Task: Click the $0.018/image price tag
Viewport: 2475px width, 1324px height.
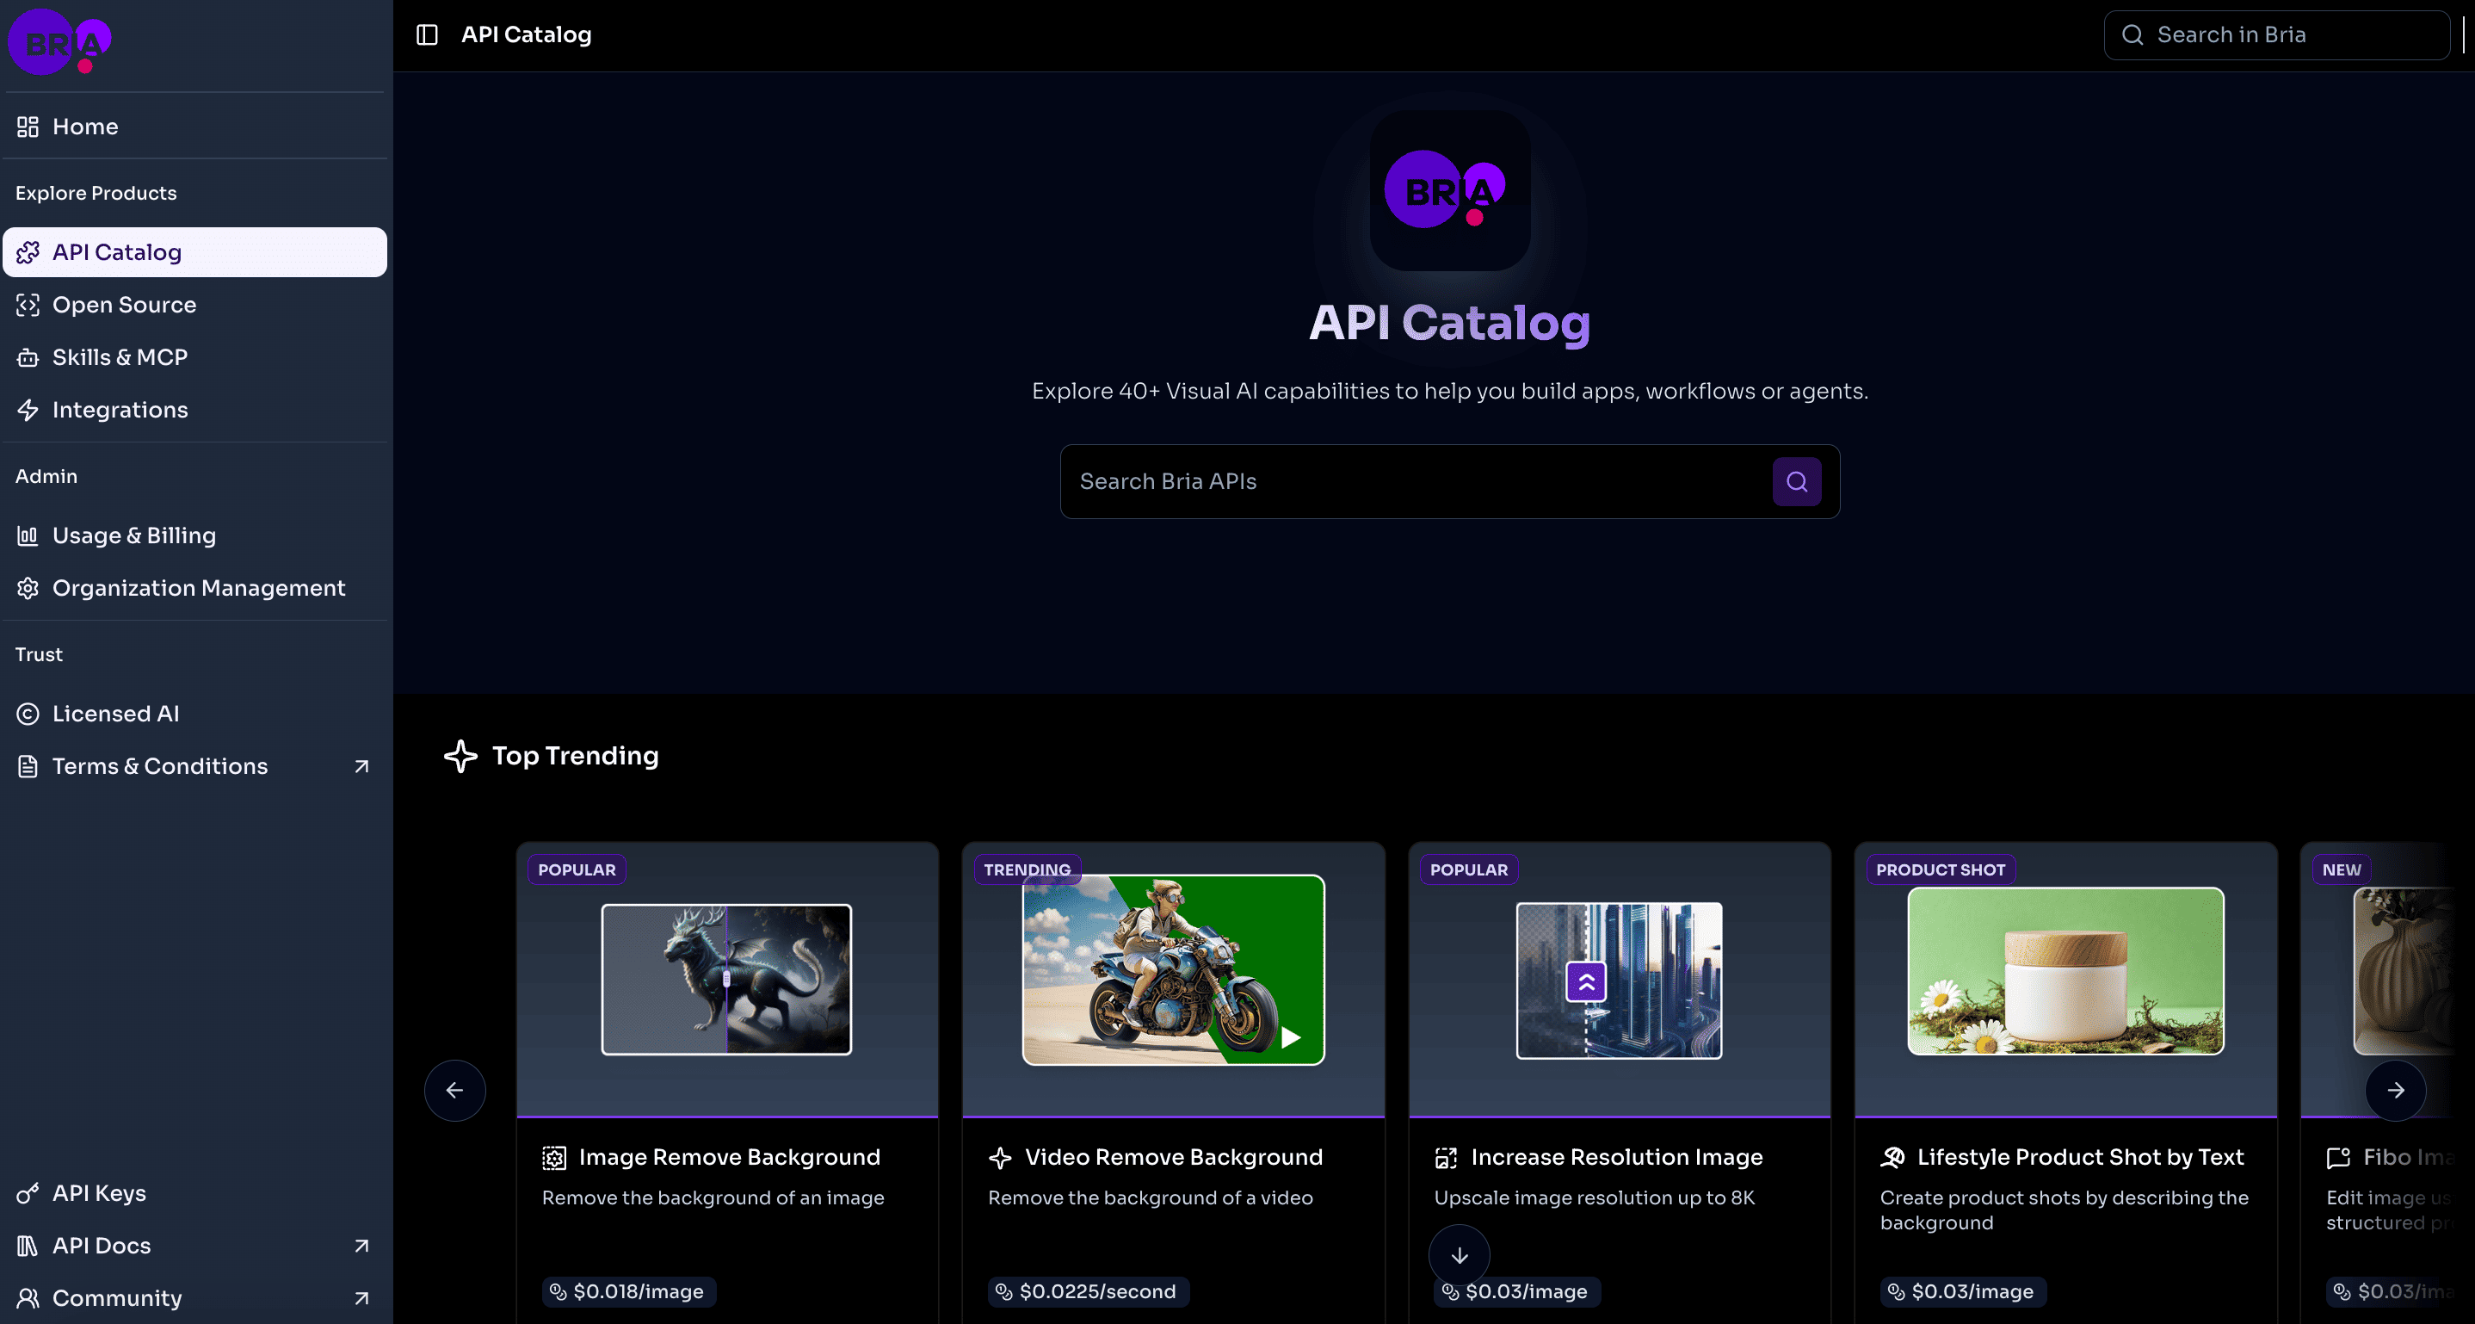Action: (629, 1292)
